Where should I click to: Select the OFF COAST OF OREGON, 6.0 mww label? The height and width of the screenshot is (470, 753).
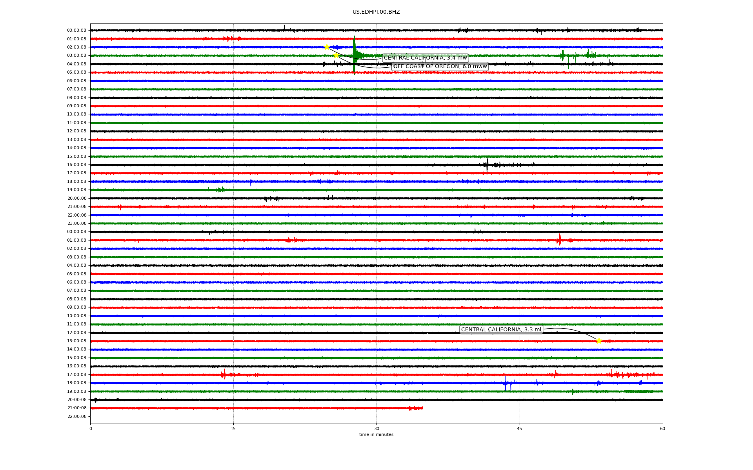[440, 67]
